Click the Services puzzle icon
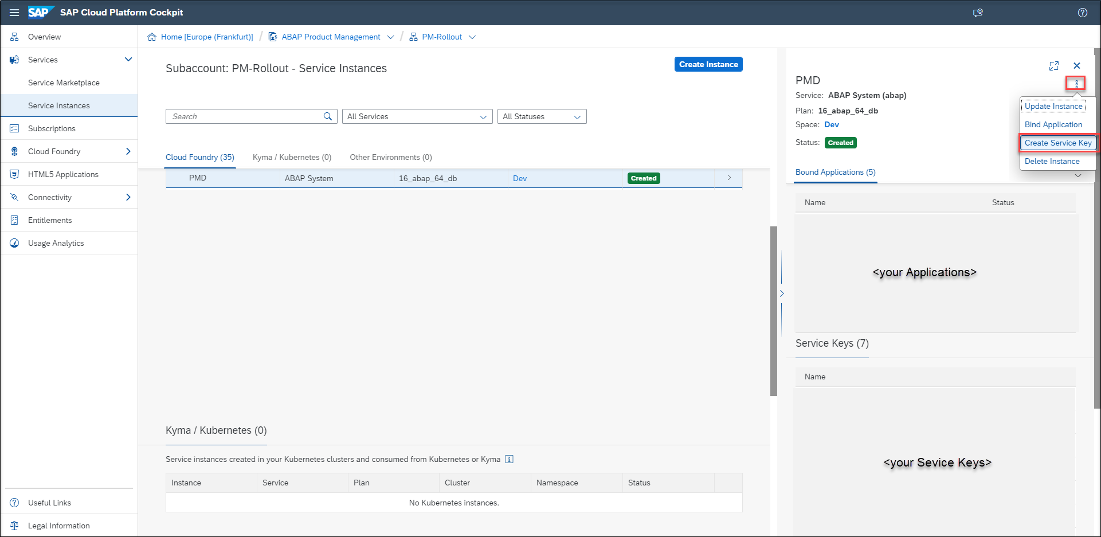1101x537 pixels. 14,60
